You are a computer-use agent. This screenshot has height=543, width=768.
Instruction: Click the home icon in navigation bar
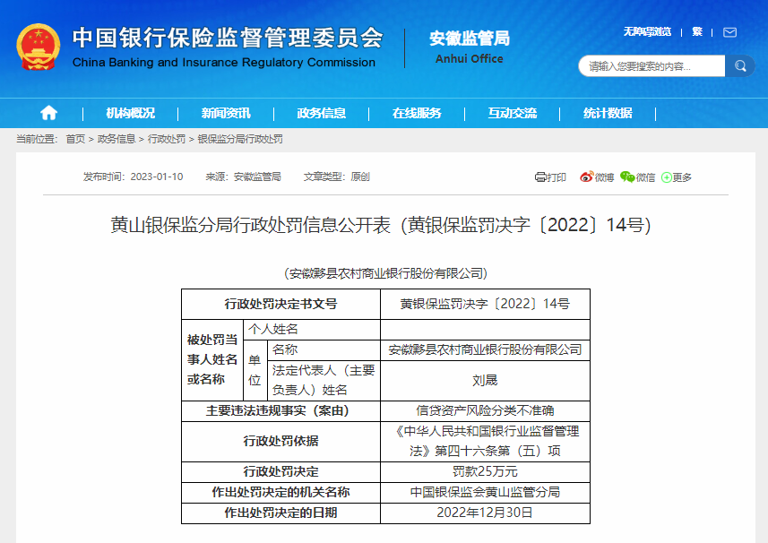tap(48, 113)
